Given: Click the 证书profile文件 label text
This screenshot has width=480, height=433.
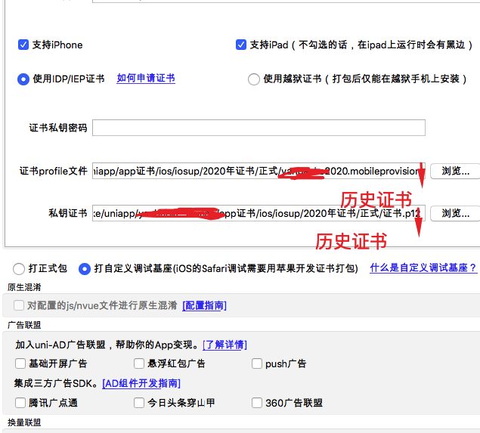Looking at the screenshot, I should pyautogui.click(x=54, y=171).
